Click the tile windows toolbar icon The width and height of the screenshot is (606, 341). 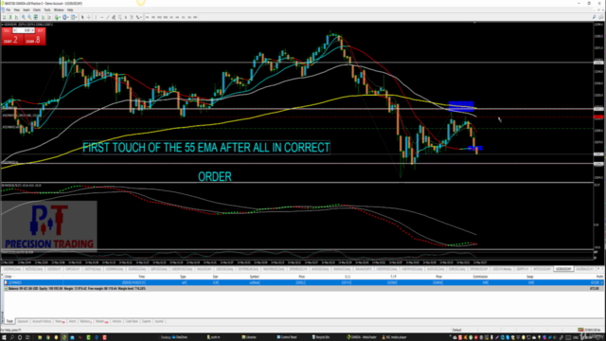(36, 17)
